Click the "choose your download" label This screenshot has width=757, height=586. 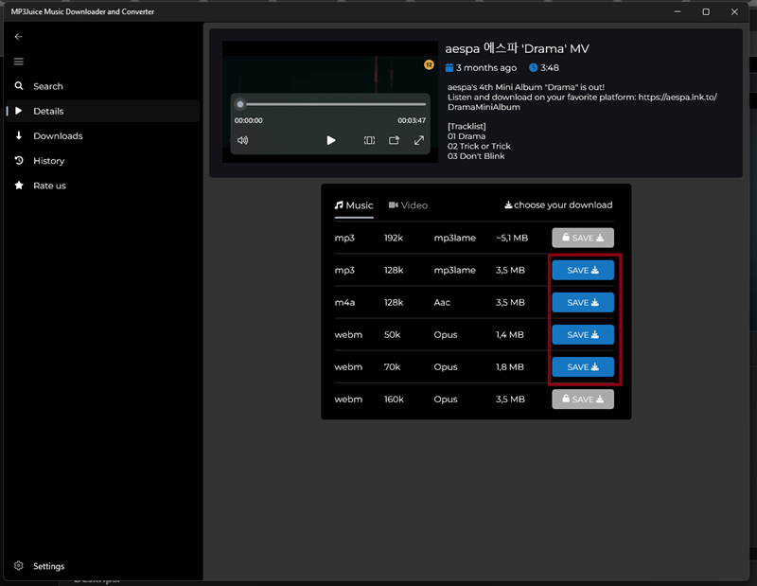coord(558,204)
